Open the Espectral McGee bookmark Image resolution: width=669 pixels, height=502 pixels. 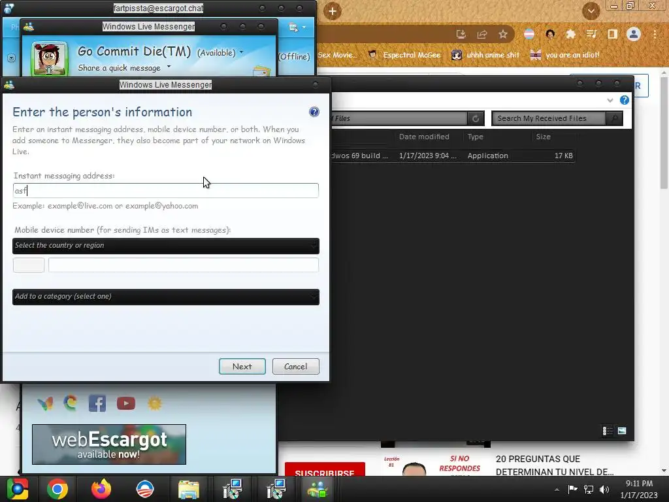pos(404,55)
